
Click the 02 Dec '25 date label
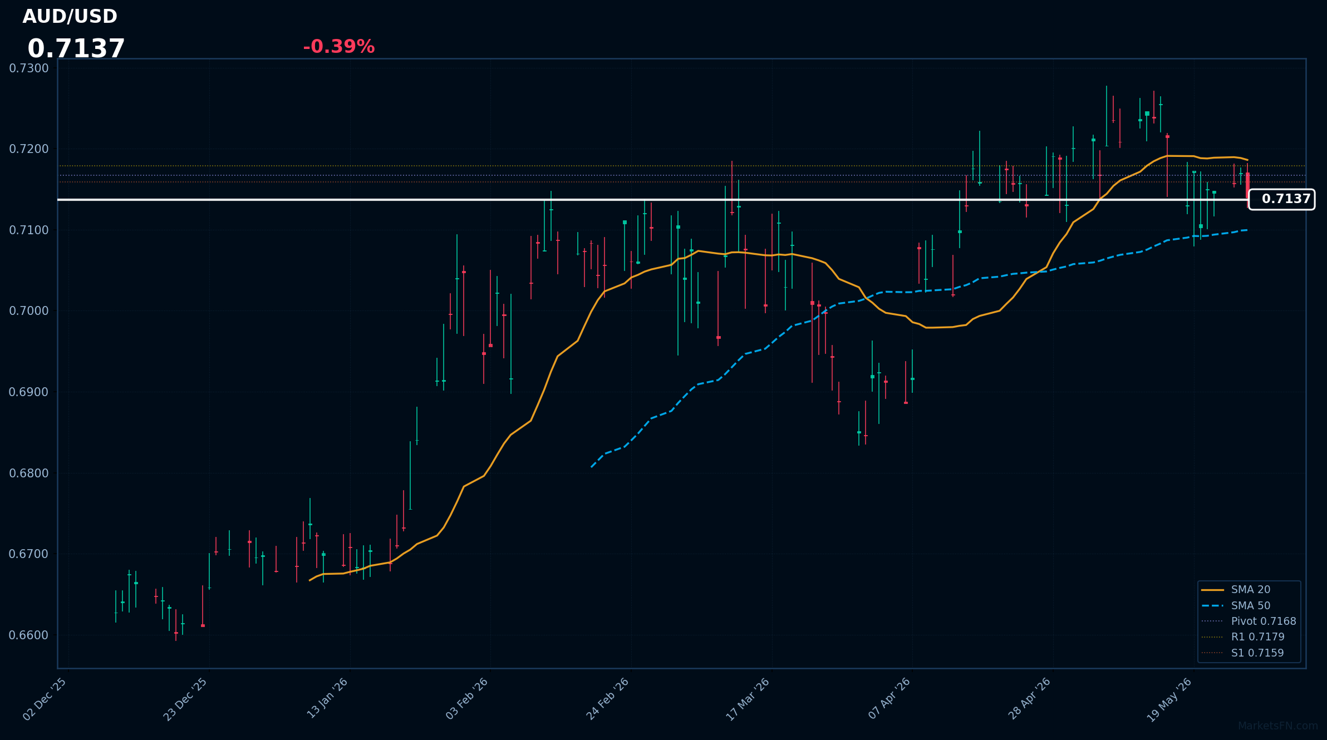(45, 699)
